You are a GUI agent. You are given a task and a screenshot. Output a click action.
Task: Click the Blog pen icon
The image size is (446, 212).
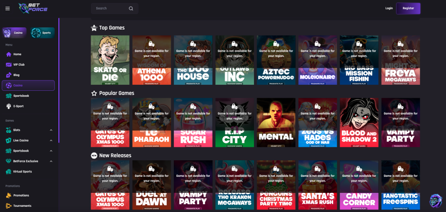coord(9,75)
